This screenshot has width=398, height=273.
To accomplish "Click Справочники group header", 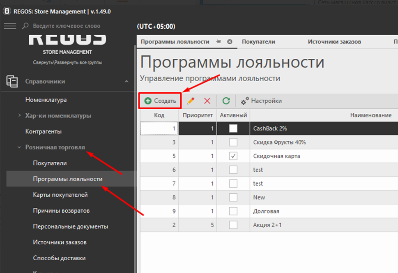I will [45, 81].
